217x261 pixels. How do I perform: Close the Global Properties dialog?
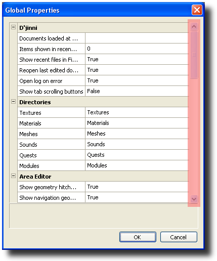point(197,10)
